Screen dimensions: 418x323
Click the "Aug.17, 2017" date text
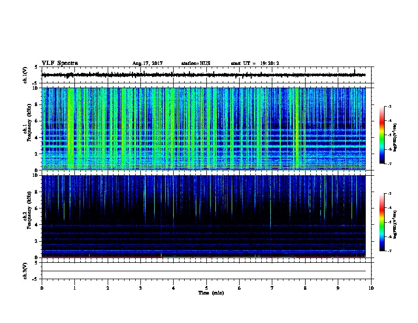pyautogui.click(x=147, y=63)
